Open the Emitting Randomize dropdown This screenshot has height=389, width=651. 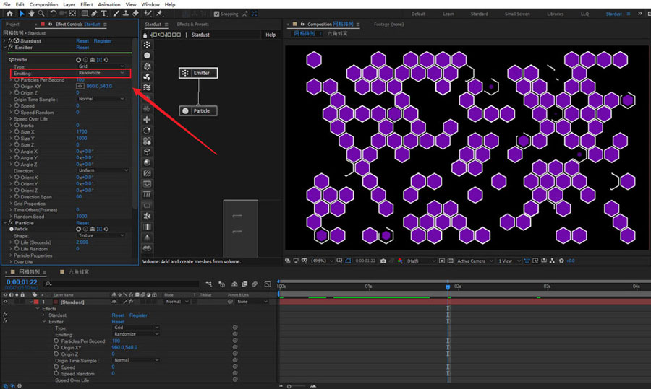point(102,73)
